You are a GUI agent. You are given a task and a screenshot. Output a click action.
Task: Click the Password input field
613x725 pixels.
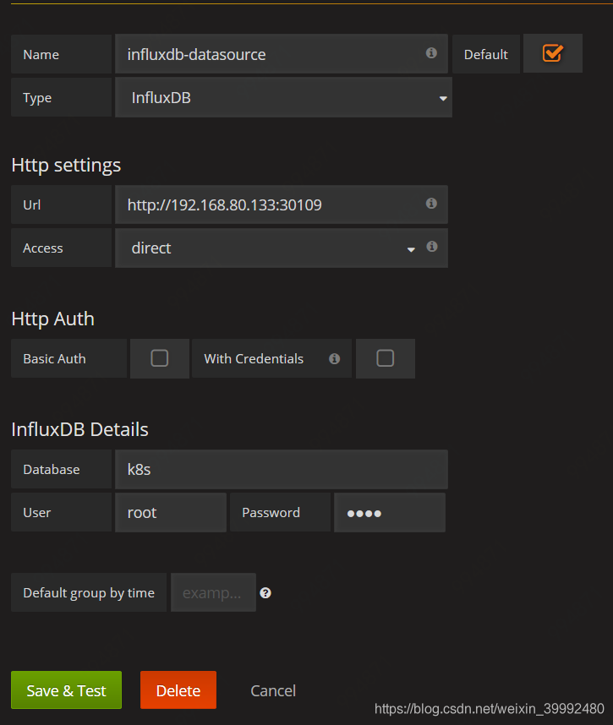pos(390,512)
